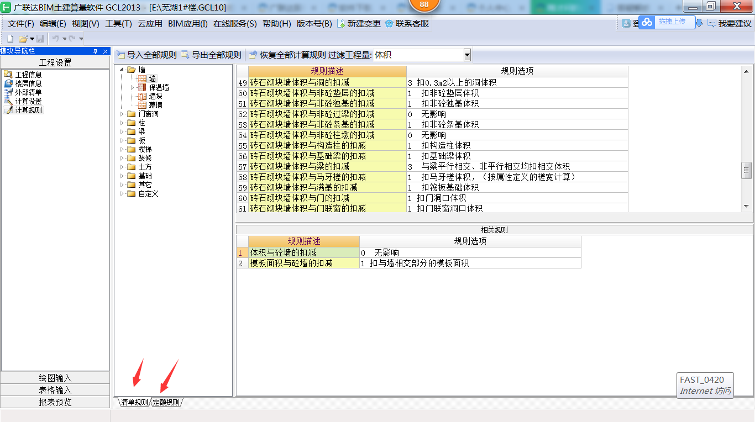Click the 恢复全部计算规则 icon

253,55
